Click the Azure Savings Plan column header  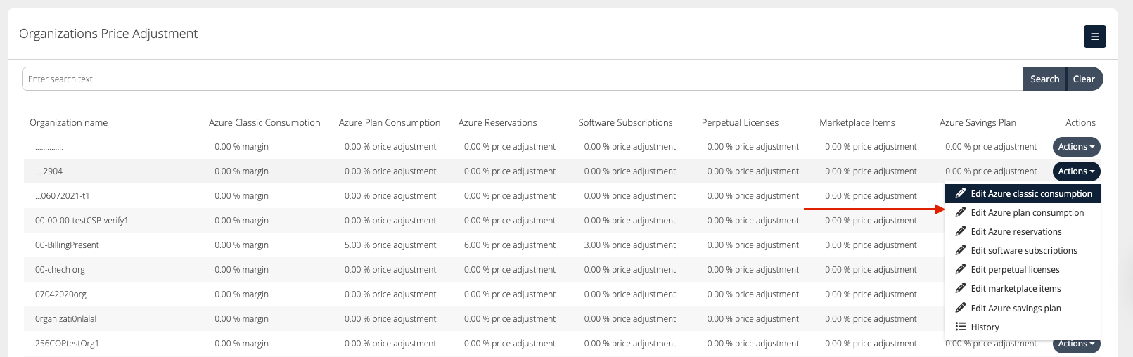[978, 122]
